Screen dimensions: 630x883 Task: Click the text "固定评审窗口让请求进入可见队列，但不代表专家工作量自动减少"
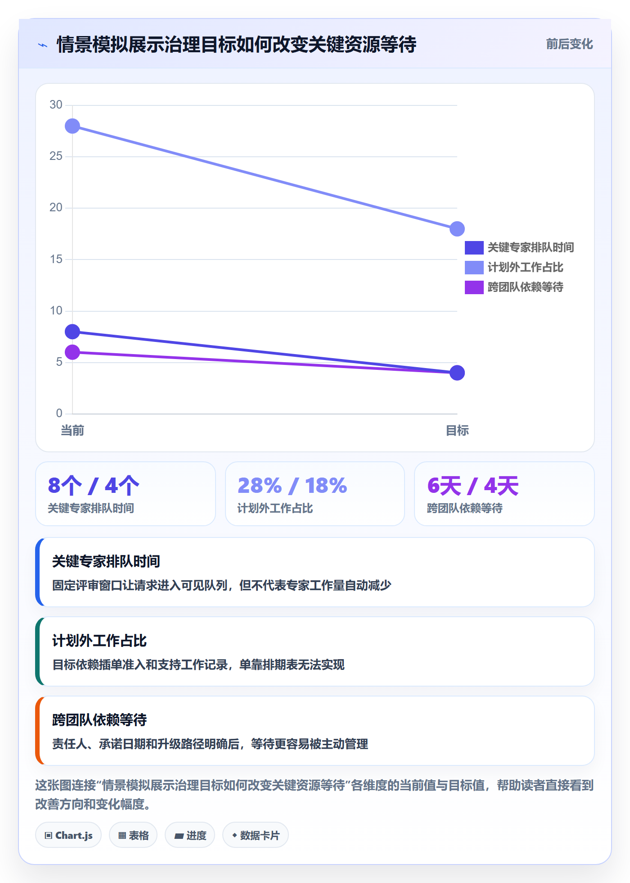222,585
